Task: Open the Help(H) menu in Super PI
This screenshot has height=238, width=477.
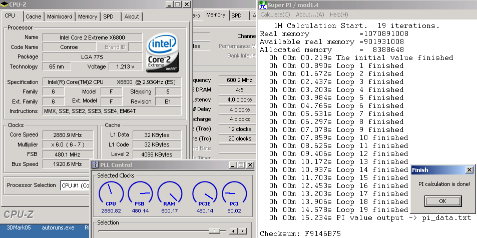Action: (x=338, y=14)
